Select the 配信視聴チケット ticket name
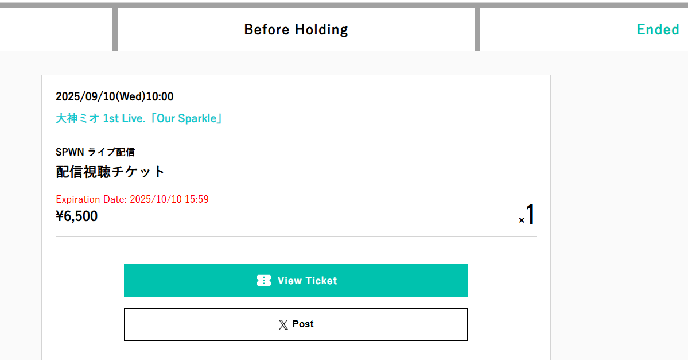Image resolution: width=688 pixels, height=360 pixels. (x=110, y=171)
